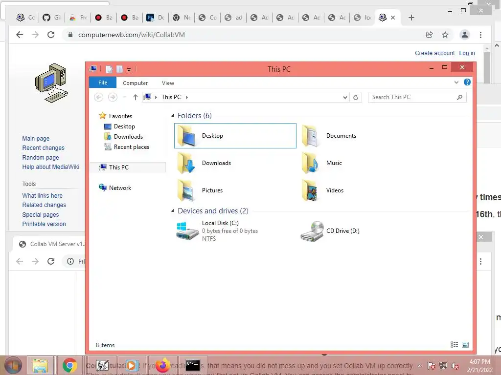Click Windows Start button on taskbar

click(13, 365)
